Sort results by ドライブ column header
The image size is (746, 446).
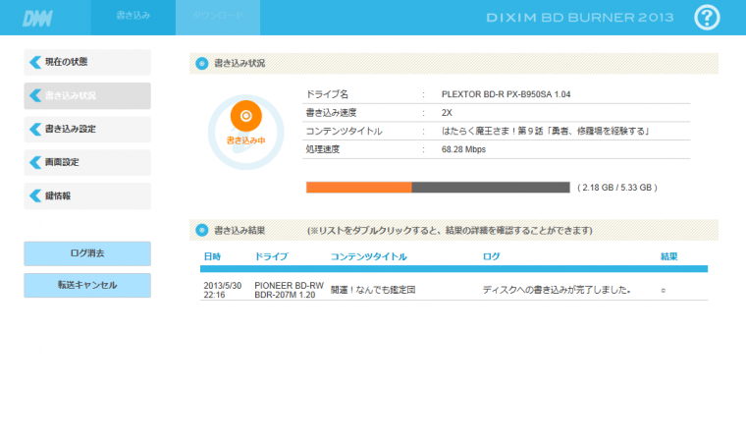tap(271, 256)
